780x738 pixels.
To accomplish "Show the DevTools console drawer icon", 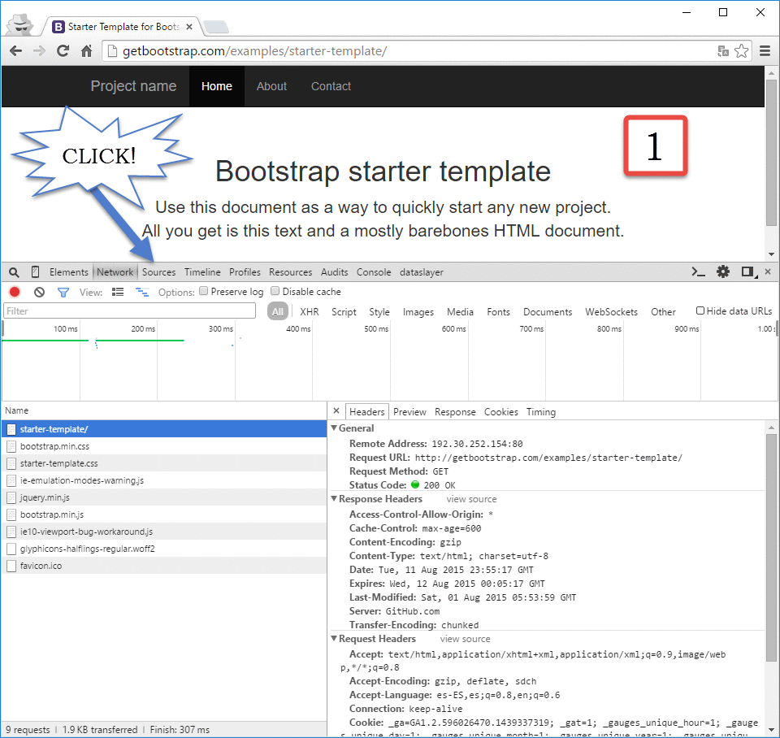I will [699, 271].
